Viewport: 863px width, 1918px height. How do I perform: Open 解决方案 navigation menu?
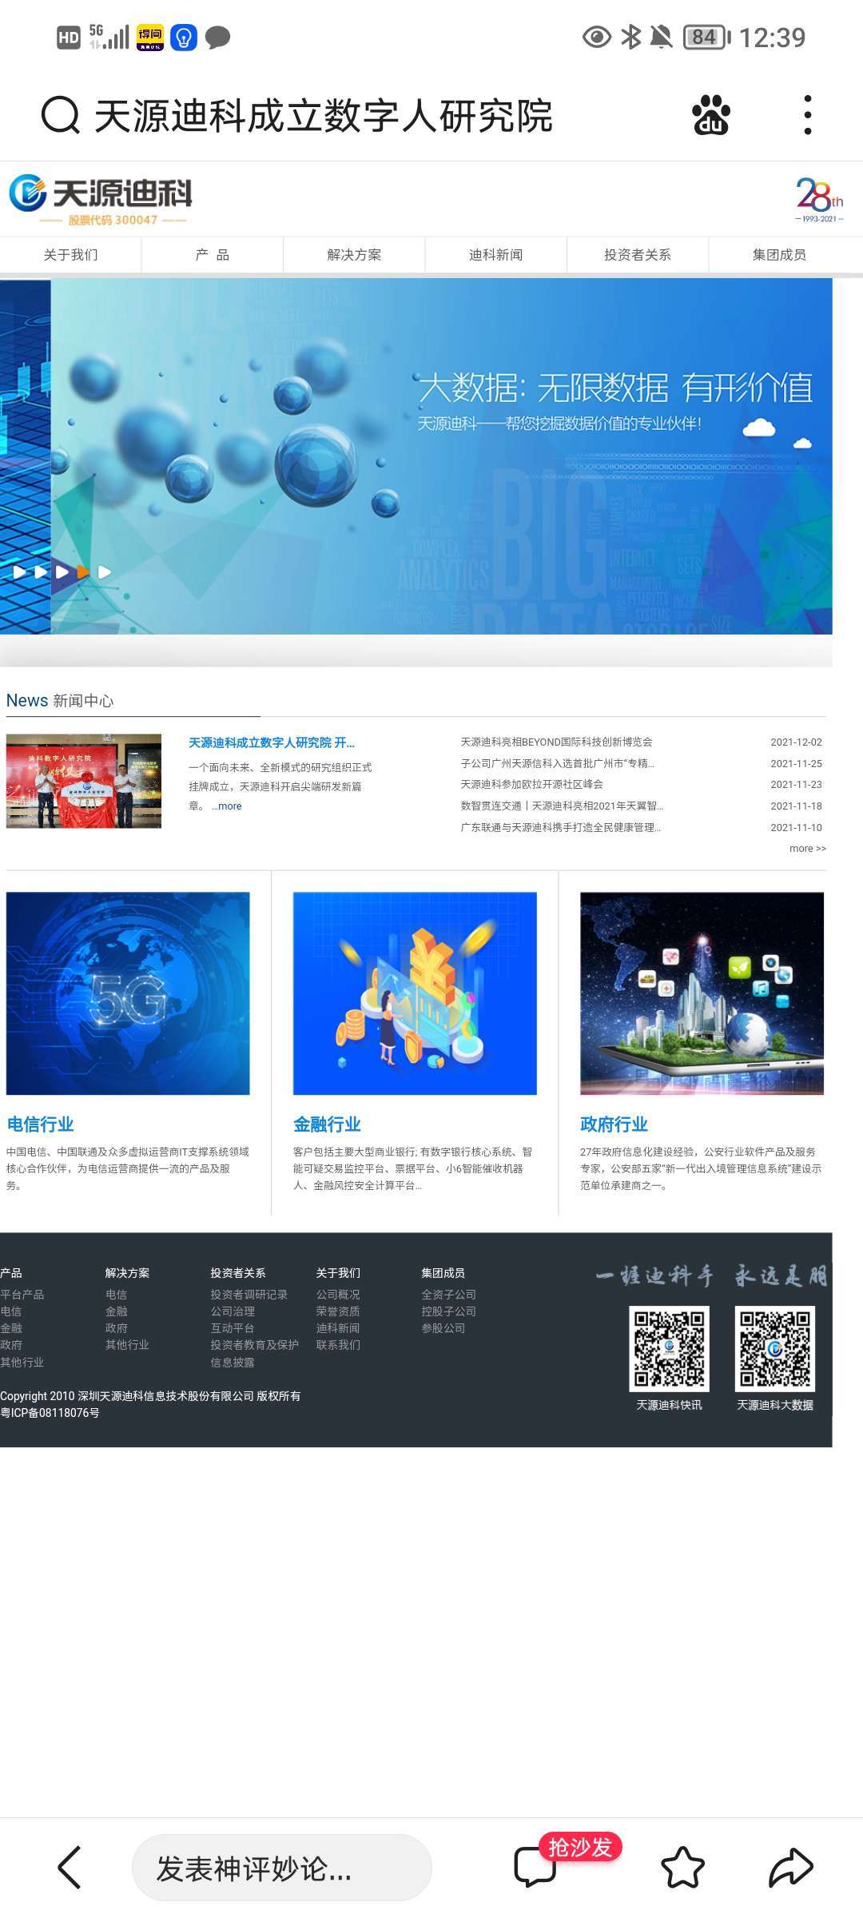354,255
